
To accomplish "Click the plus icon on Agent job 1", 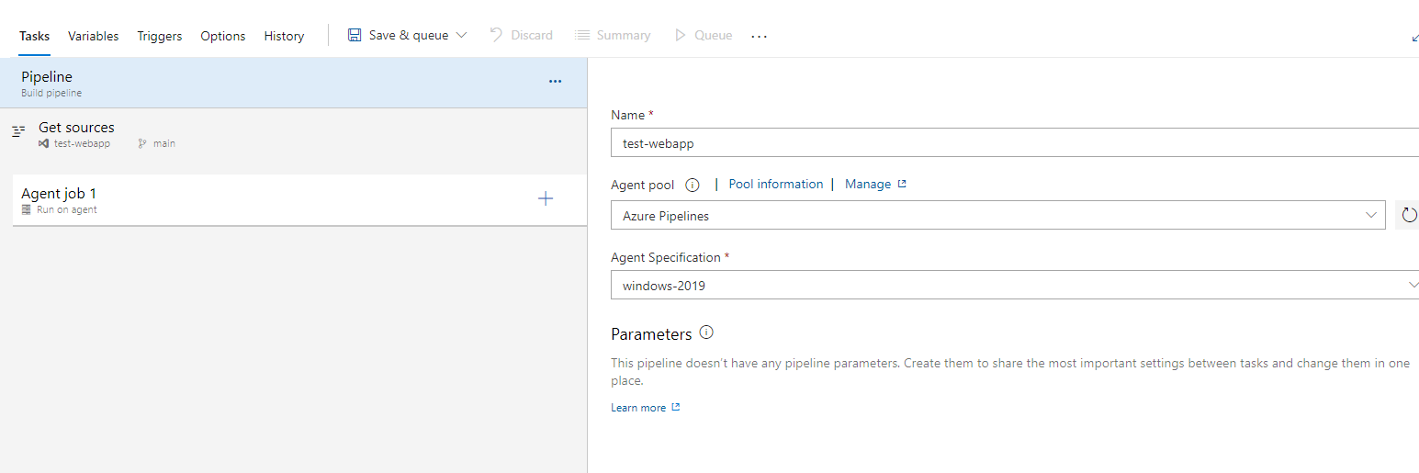I will click(546, 198).
